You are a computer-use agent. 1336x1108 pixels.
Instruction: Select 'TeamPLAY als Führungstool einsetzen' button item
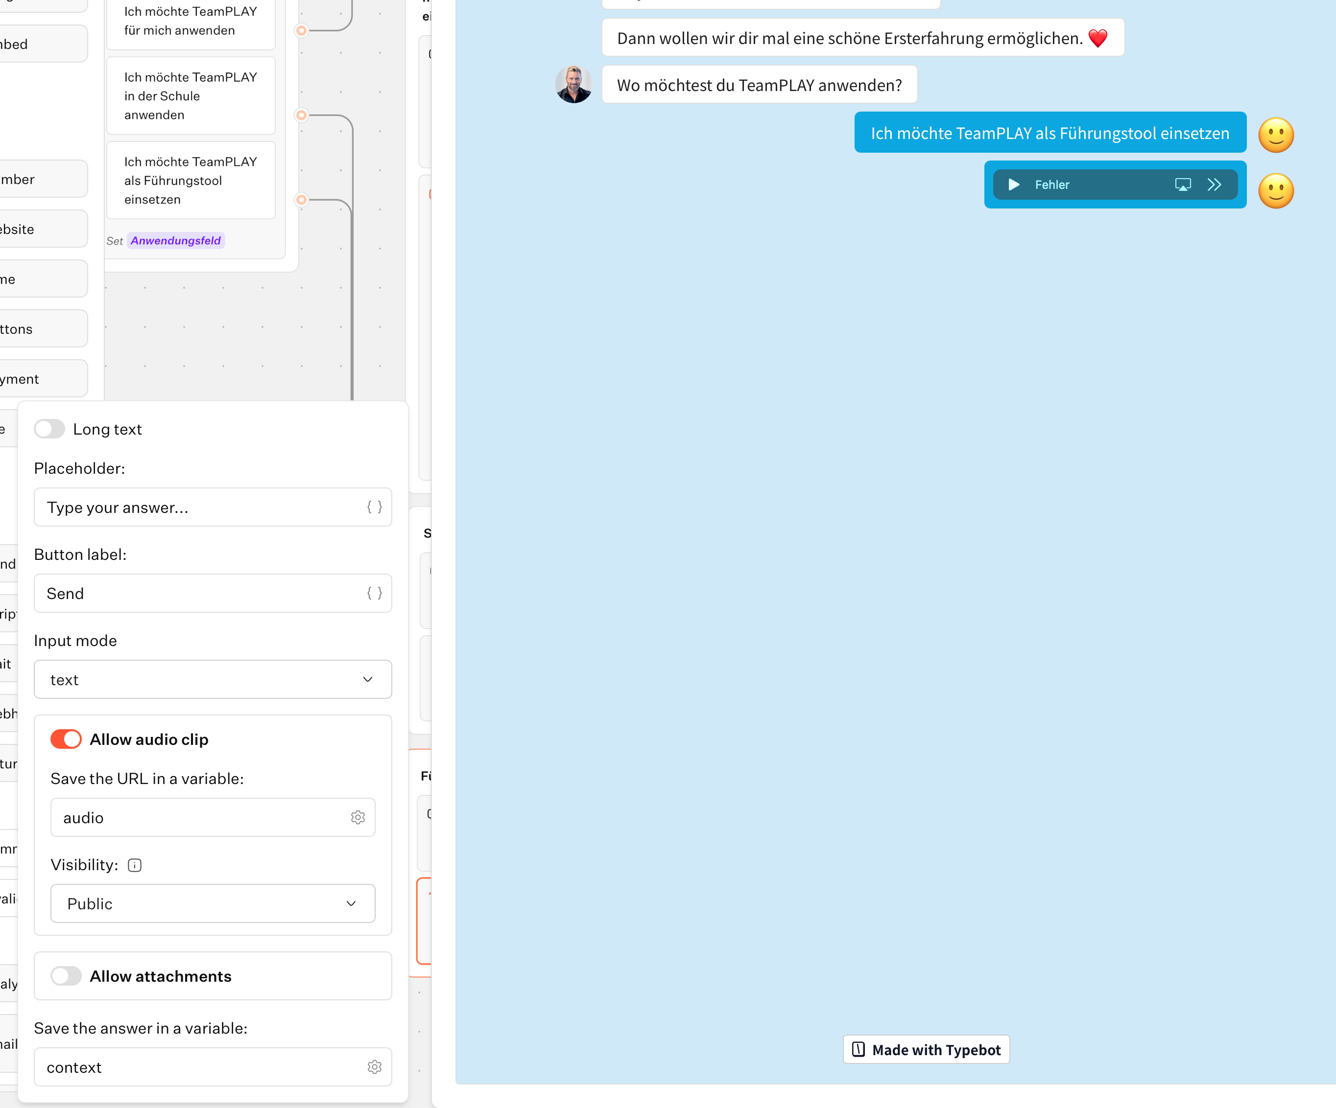click(190, 181)
